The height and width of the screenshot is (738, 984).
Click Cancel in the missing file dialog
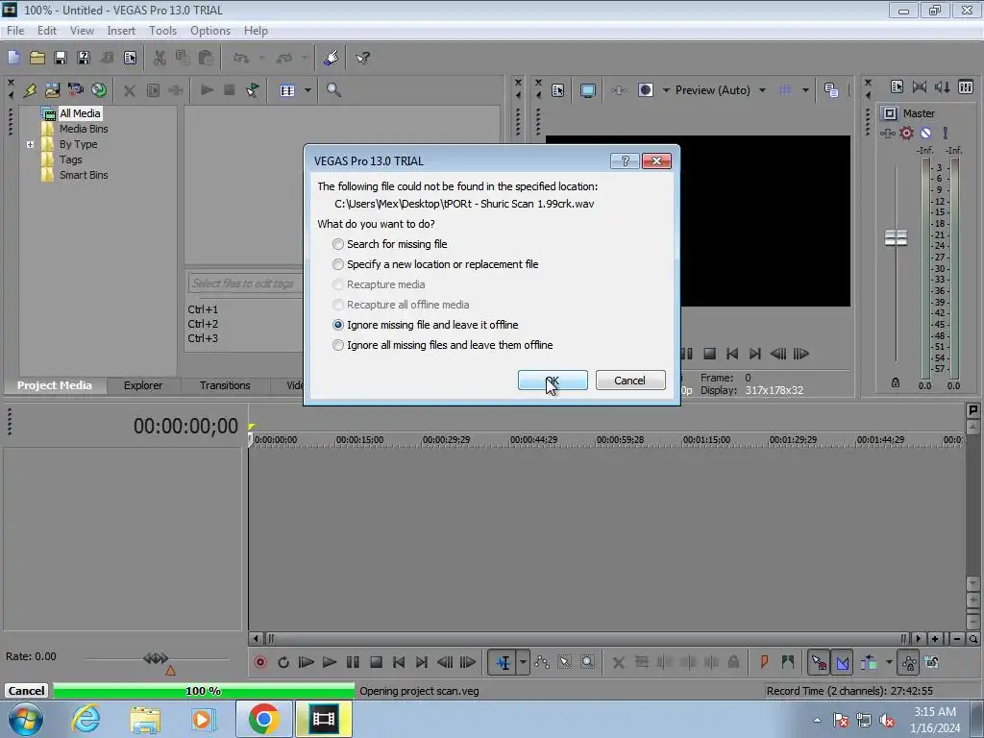[630, 381]
